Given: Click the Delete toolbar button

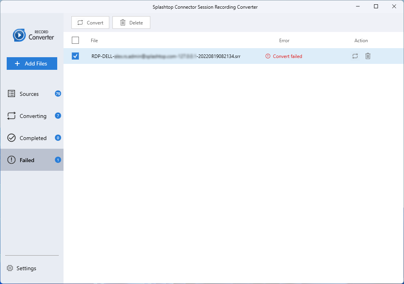Looking at the screenshot, I should pyautogui.click(x=131, y=22).
